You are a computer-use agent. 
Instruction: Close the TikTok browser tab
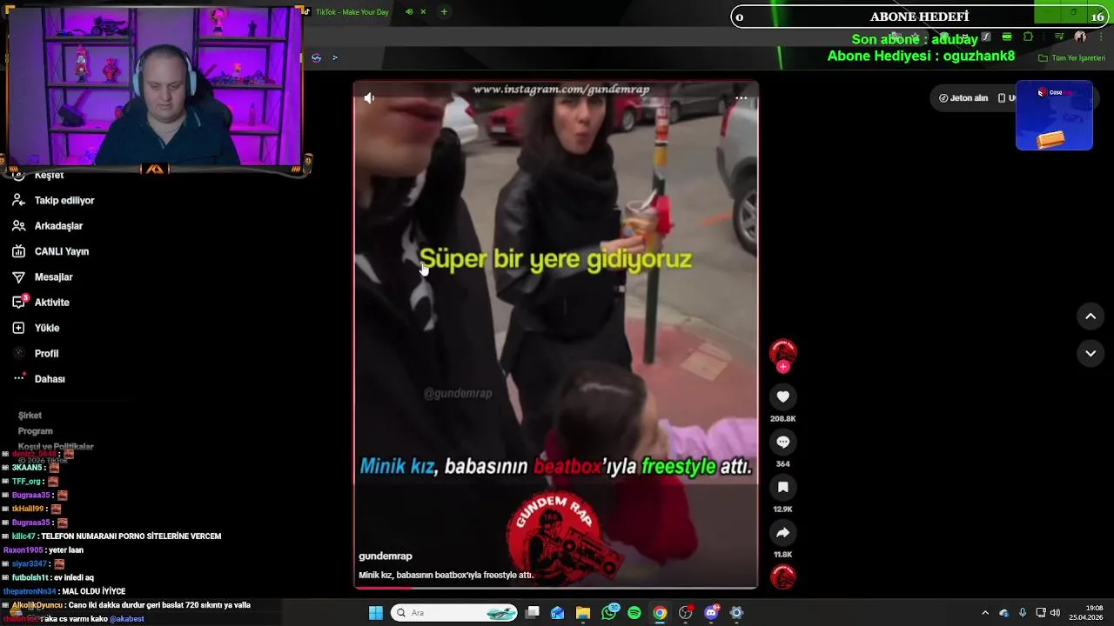click(423, 12)
